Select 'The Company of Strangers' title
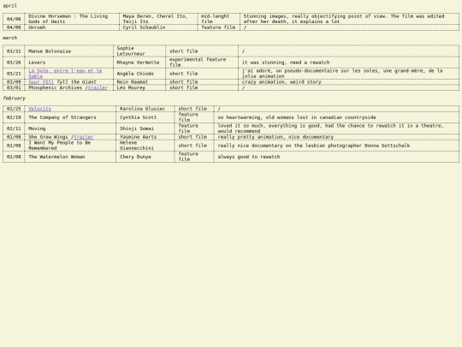The height and width of the screenshot is (347, 462). 70,117
